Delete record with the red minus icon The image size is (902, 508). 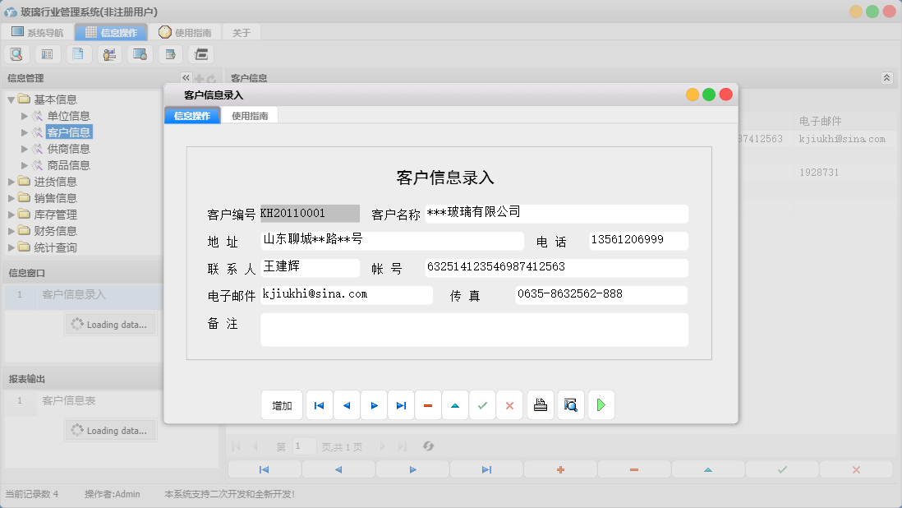pos(428,404)
